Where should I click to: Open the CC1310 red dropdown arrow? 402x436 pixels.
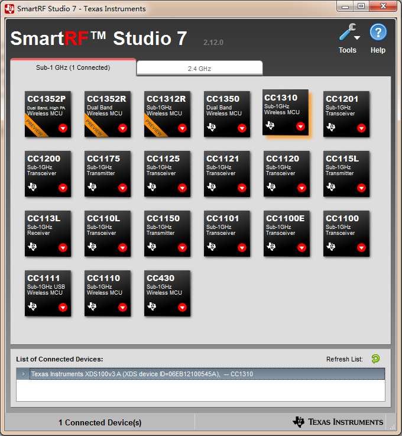pyautogui.click(x=300, y=127)
